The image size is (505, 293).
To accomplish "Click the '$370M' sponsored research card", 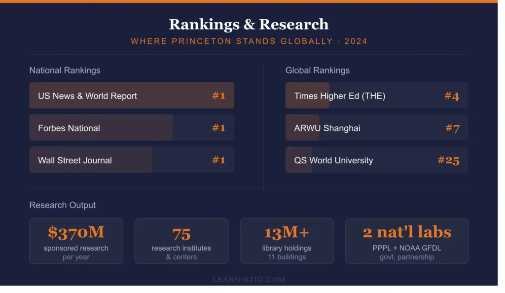I will (x=76, y=241).
